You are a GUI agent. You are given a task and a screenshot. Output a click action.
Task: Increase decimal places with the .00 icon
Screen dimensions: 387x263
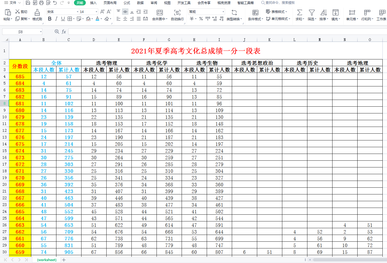pyautogui.click(x=215, y=18)
